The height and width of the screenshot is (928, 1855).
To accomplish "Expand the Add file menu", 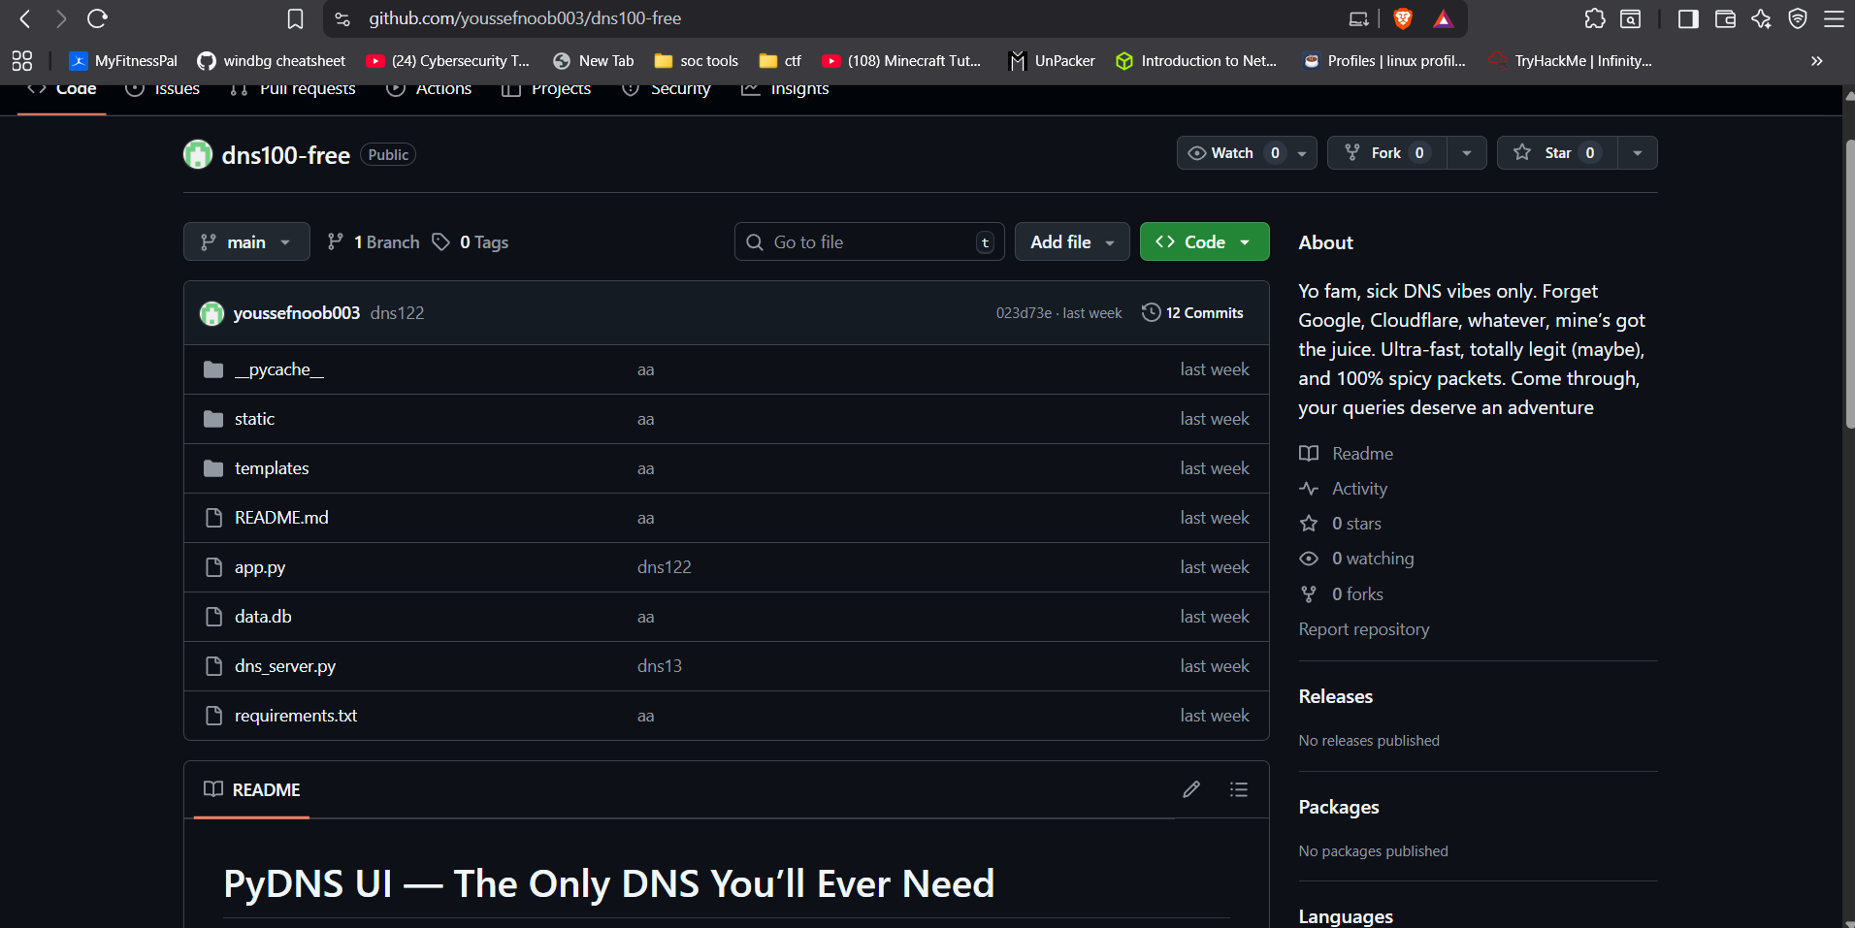I will tap(1071, 242).
